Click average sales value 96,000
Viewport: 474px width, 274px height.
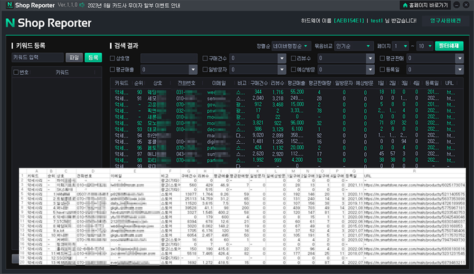click(x=297, y=123)
